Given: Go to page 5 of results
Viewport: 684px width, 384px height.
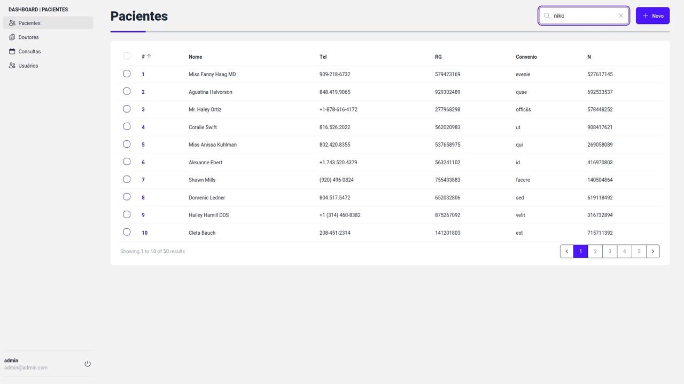Looking at the screenshot, I should coord(639,251).
